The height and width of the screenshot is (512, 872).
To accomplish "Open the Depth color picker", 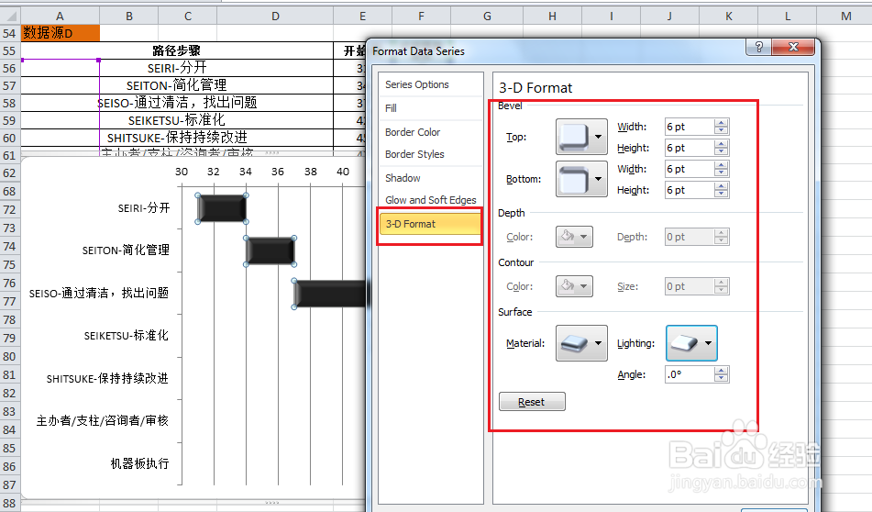I will pos(574,237).
